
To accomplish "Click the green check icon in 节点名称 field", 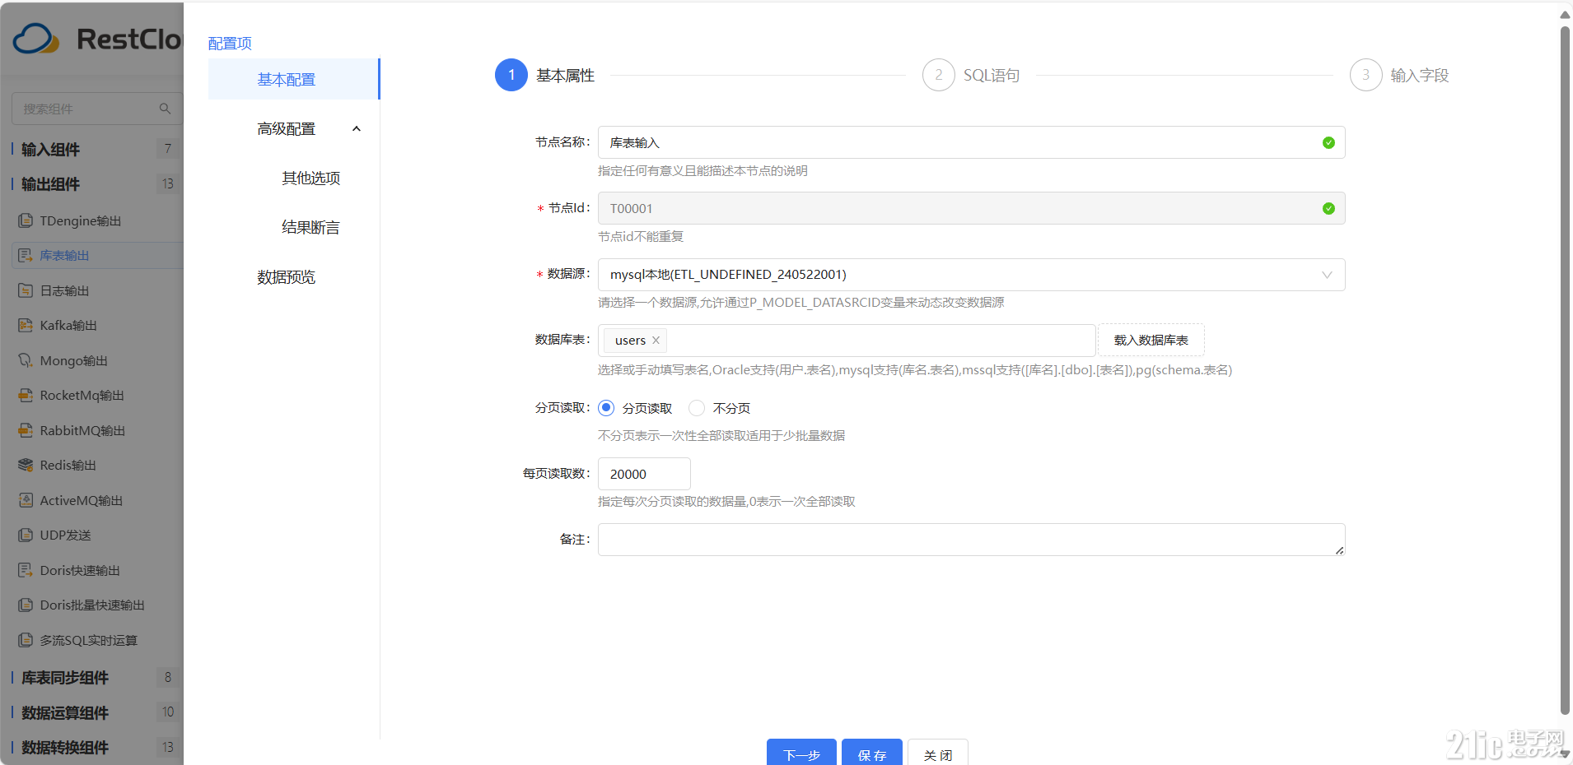I will [x=1328, y=142].
